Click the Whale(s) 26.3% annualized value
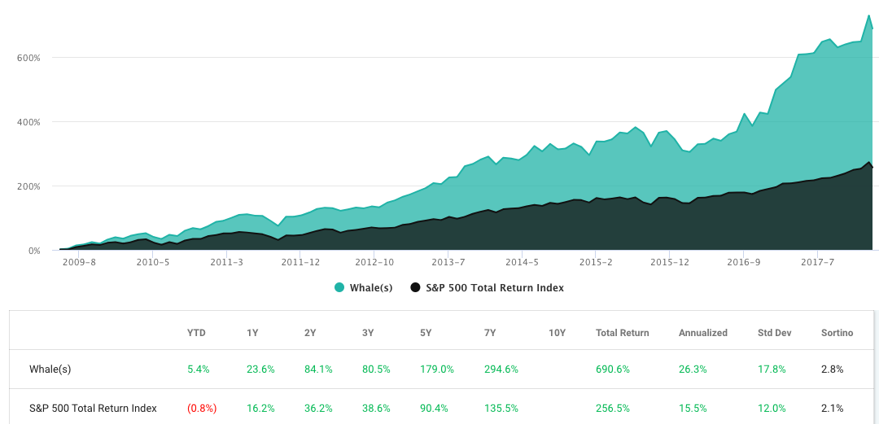879x424 pixels. (692, 369)
